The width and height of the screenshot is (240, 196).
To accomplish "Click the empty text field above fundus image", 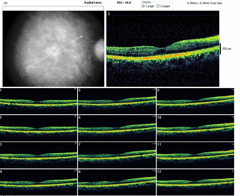I will (x=53, y=8).
